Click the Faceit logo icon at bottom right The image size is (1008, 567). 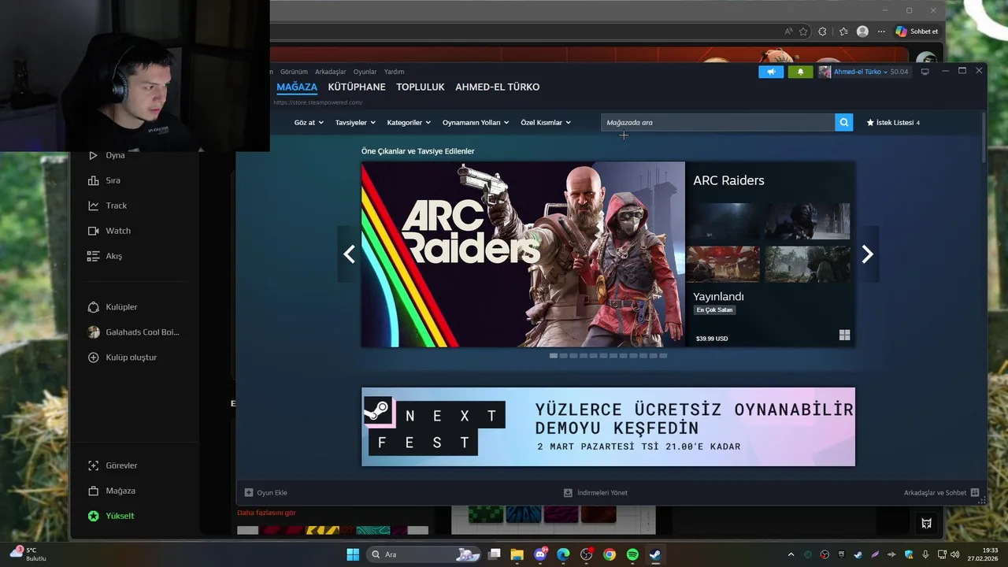[926, 523]
